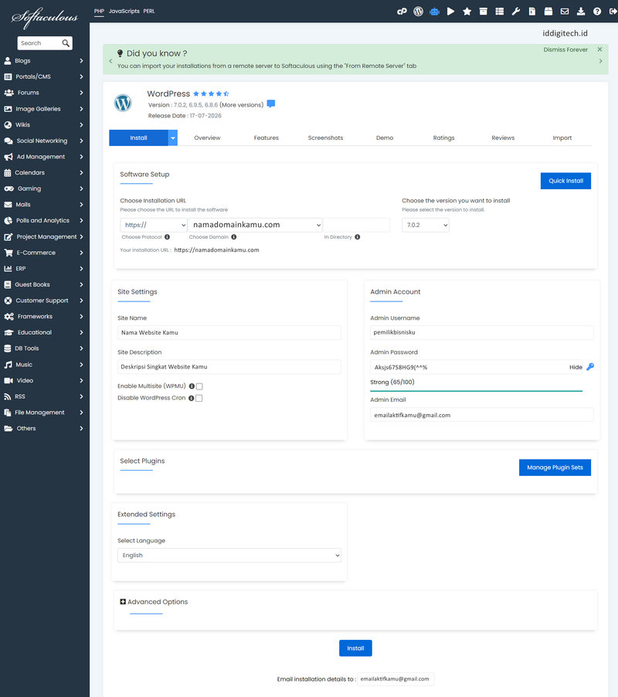Click the Dismiss Forever link

565,49
